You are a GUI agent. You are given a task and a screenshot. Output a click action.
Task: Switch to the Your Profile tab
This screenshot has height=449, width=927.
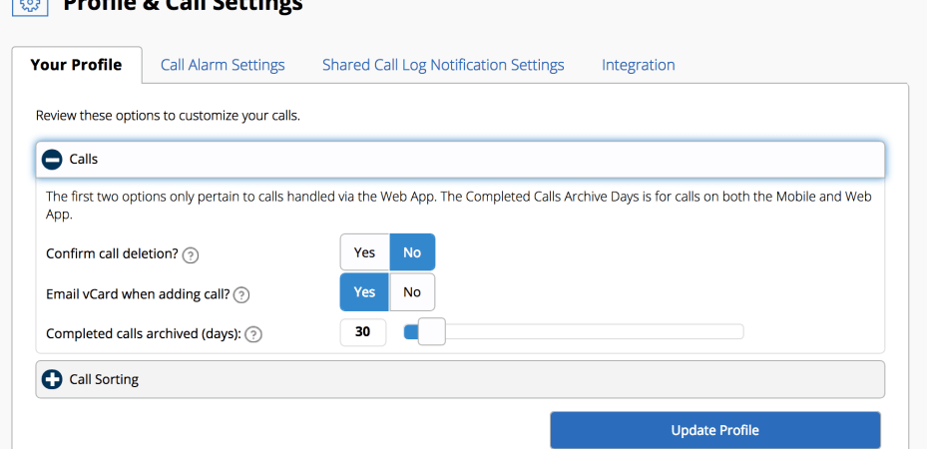point(76,65)
